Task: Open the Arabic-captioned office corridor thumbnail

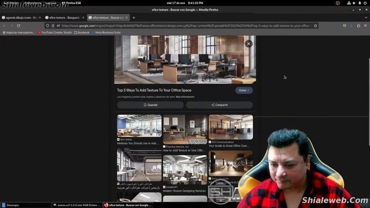Action: click(x=139, y=165)
